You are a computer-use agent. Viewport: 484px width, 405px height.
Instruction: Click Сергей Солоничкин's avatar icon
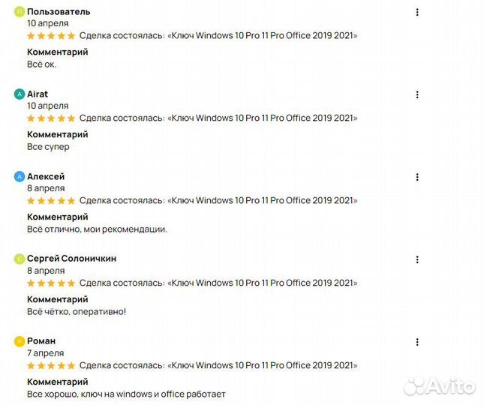(x=20, y=259)
